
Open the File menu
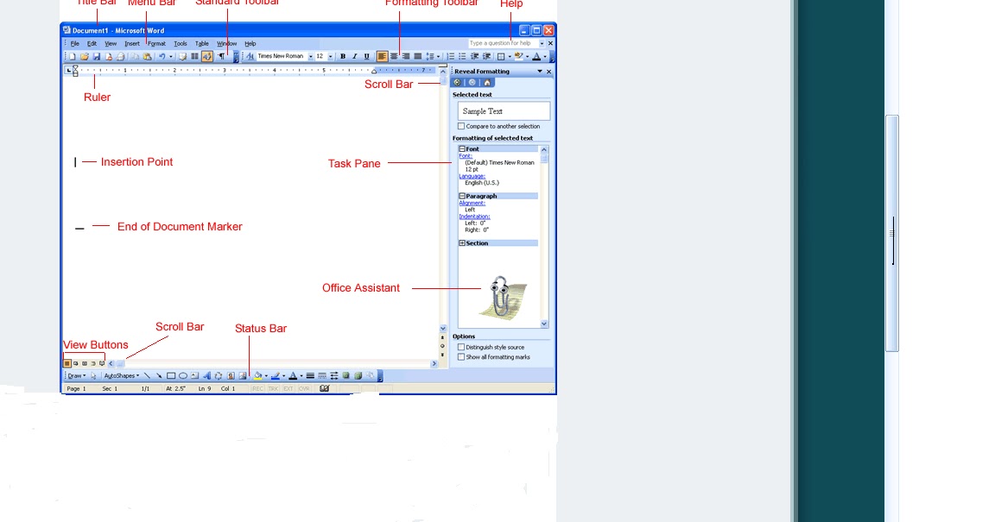click(74, 44)
